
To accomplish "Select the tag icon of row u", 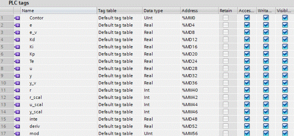I will coord(17,69).
